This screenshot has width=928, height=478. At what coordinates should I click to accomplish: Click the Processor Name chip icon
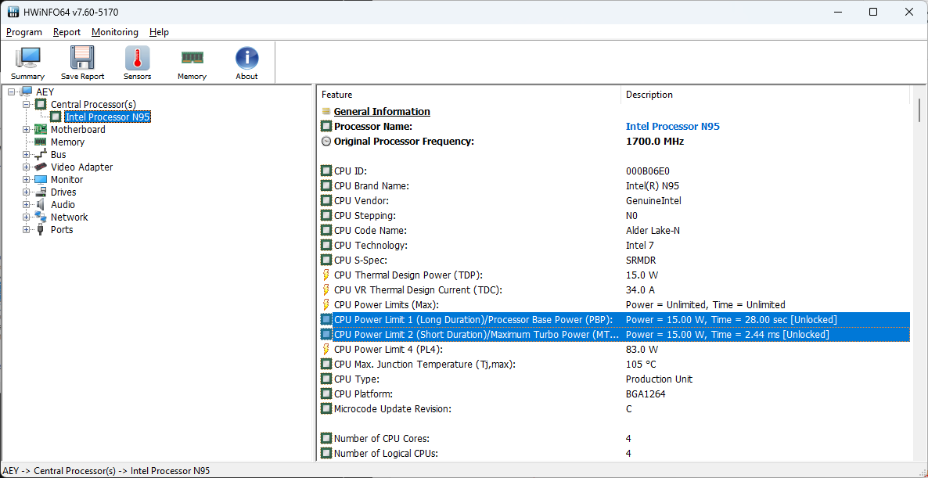(x=326, y=126)
